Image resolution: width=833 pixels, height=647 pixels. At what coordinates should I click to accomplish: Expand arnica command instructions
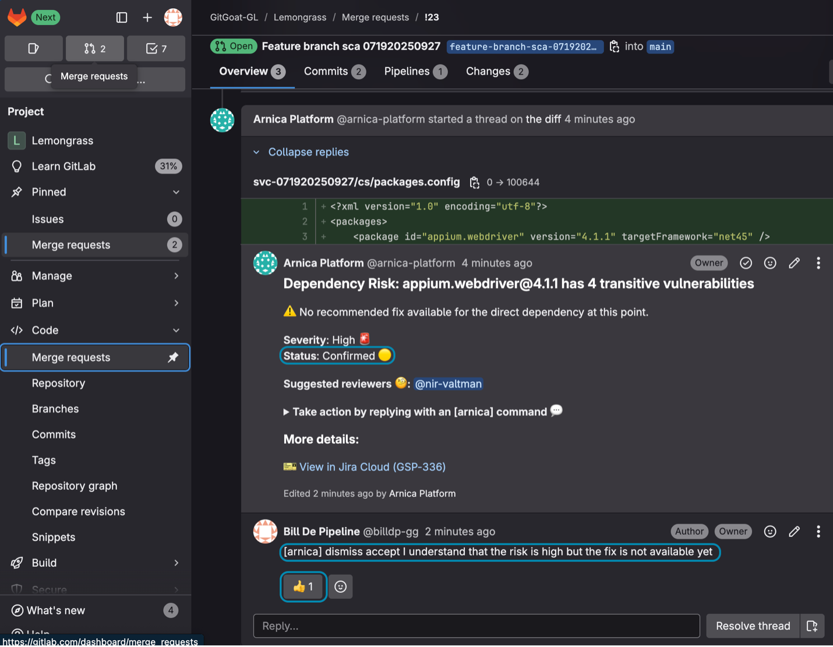coord(422,411)
